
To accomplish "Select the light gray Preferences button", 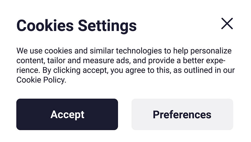I will 182,114.
